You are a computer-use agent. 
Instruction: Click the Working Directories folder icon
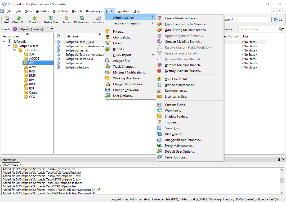pos(108,78)
